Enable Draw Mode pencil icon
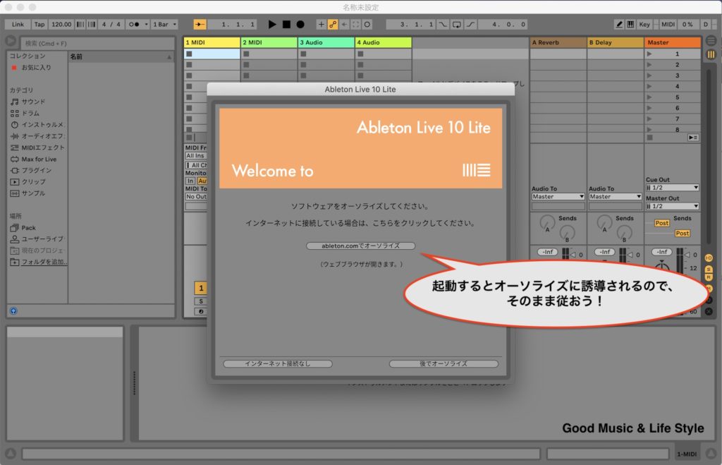This screenshot has height=465, width=722. click(619, 25)
